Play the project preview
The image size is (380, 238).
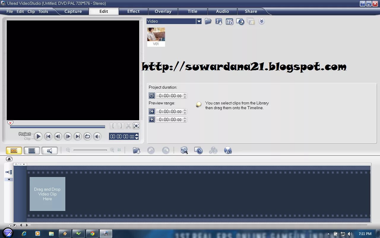coord(38,137)
